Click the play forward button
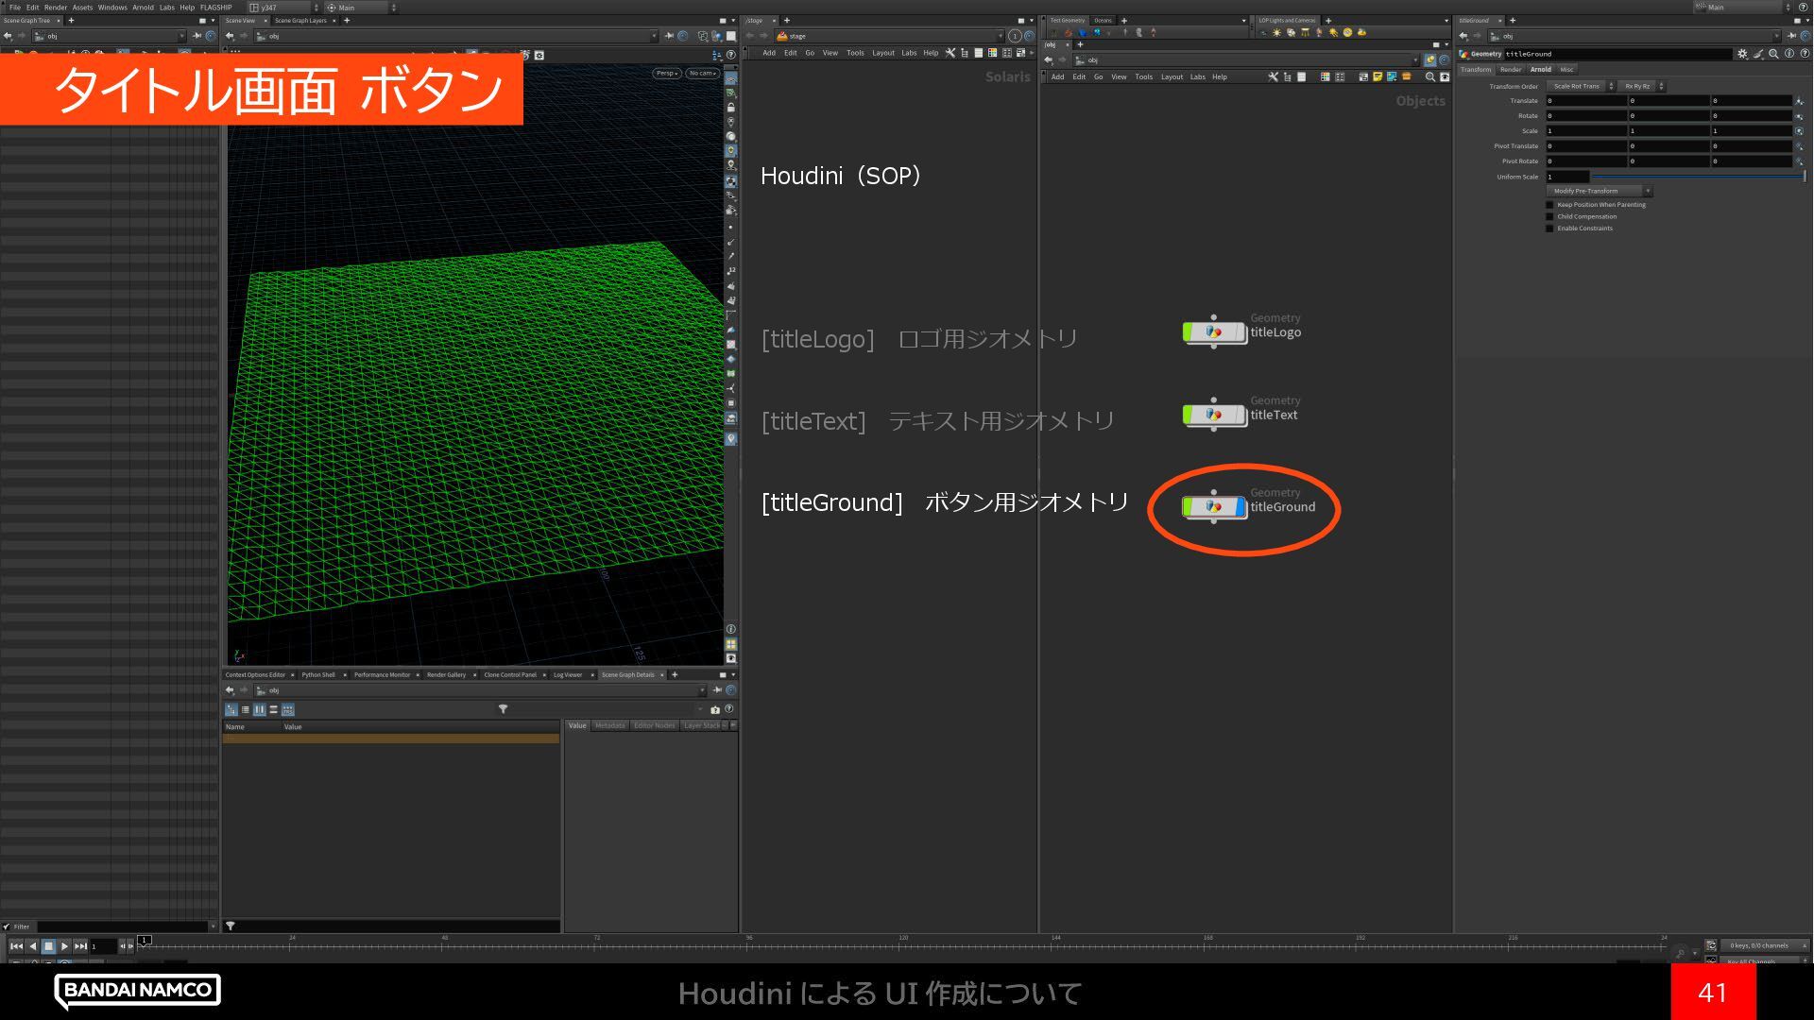This screenshot has height=1020, width=1814. tap(64, 945)
